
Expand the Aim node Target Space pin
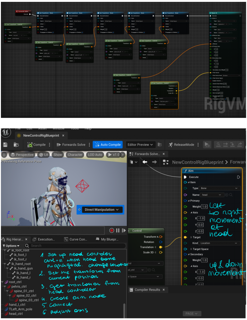191,249
